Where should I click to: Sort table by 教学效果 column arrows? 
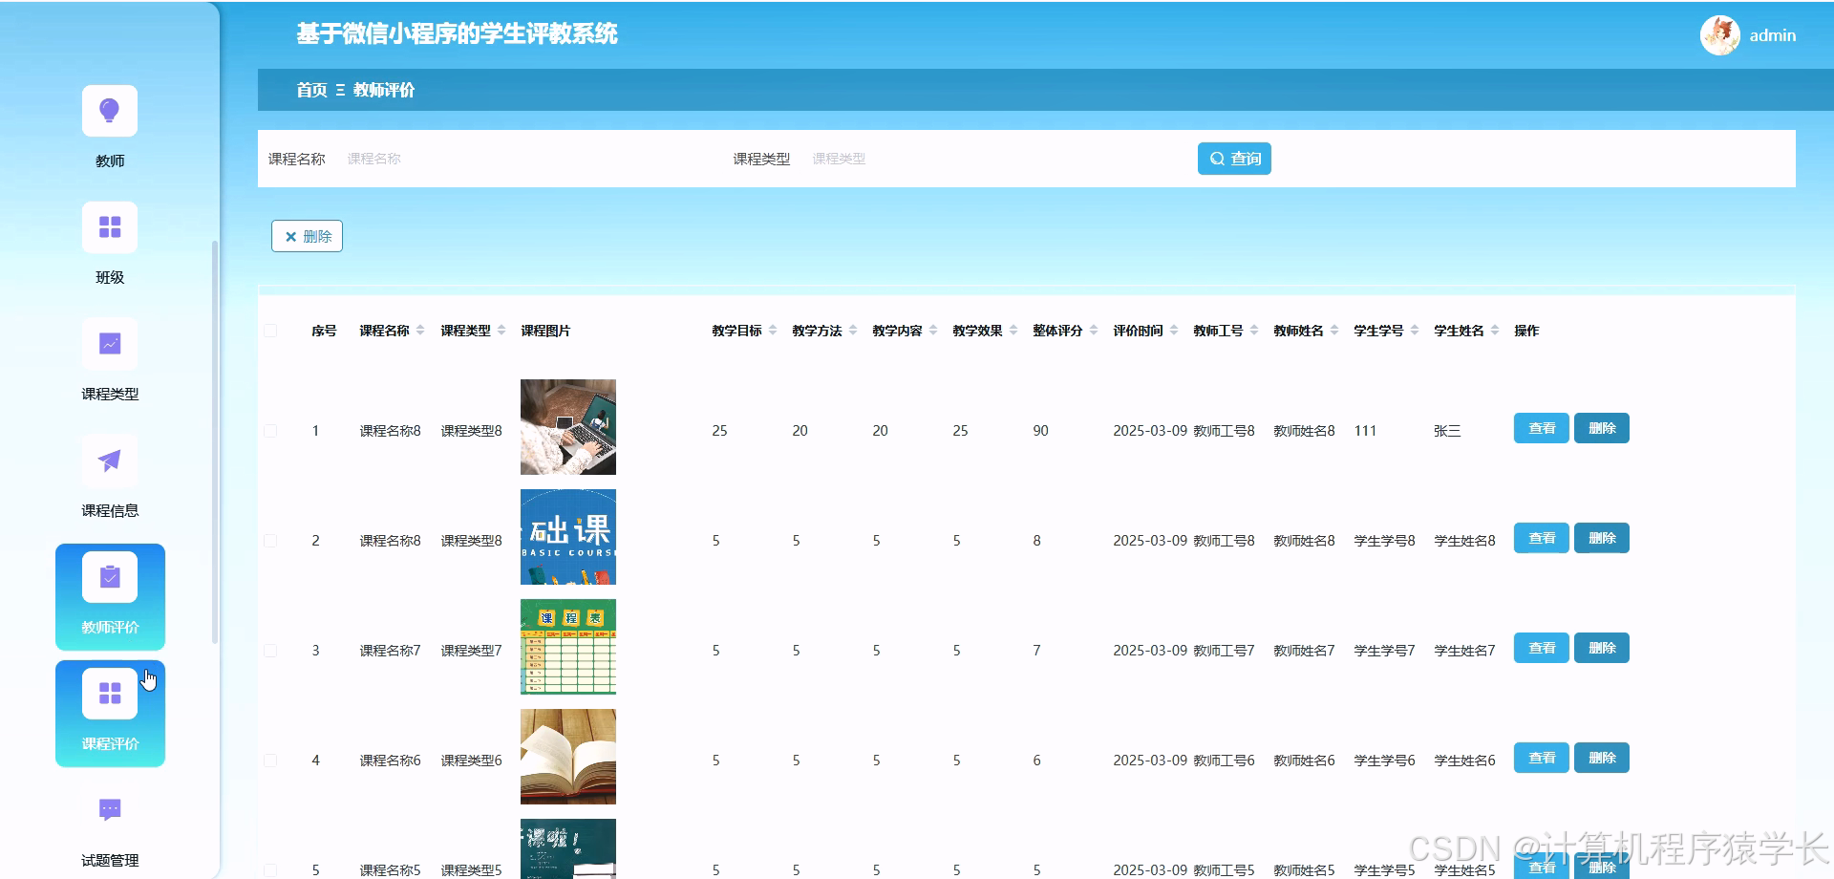click(x=1013, y=331)
